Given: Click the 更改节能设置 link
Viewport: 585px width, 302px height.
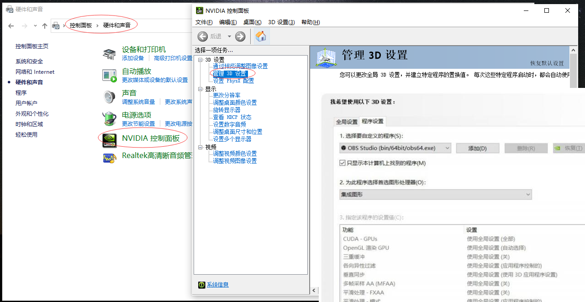Looking at the screenshot, I should [x=138, y=124].
